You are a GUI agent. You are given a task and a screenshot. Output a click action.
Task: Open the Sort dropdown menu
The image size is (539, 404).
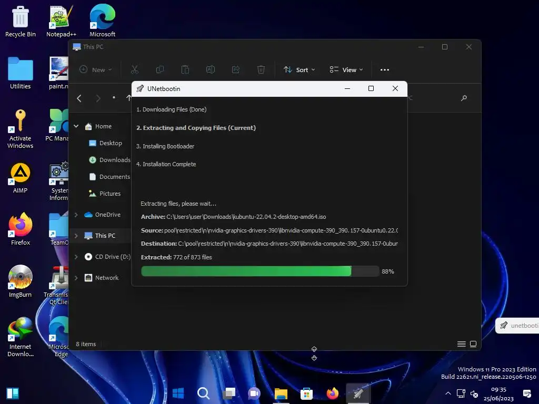[x=299, y=70]
